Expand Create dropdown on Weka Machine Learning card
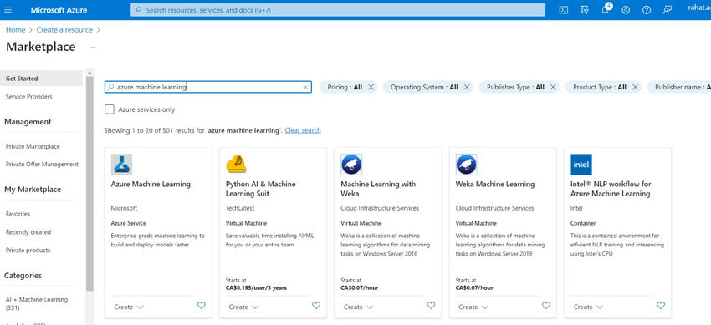The width and height of the screenshot is (711, 325). pos(473,307)
